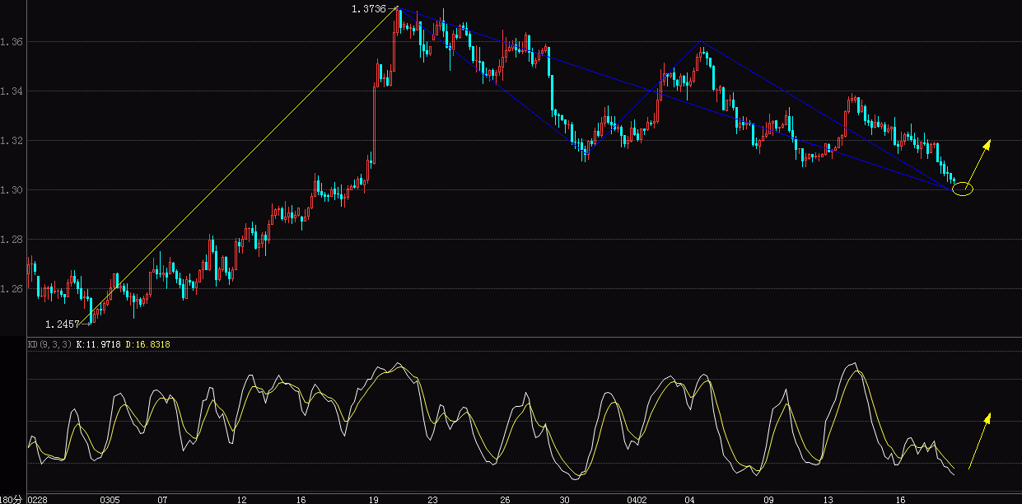Click the 1.26 price axis label
The height and width of the screenshot is (504, 1022).
point(12,288)
